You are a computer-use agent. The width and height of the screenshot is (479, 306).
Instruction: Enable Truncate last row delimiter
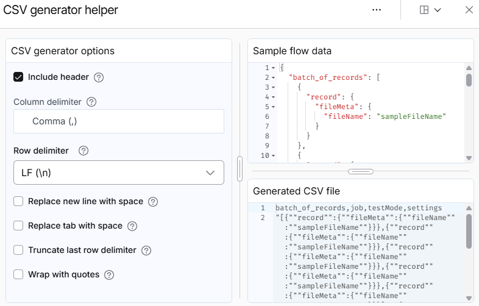click(18, 250)
